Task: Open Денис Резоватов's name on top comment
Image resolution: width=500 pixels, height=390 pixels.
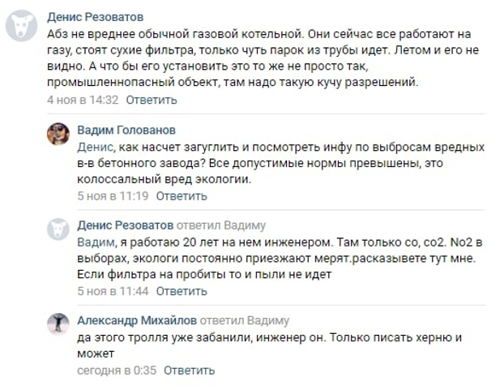Action: coord(95,17)
